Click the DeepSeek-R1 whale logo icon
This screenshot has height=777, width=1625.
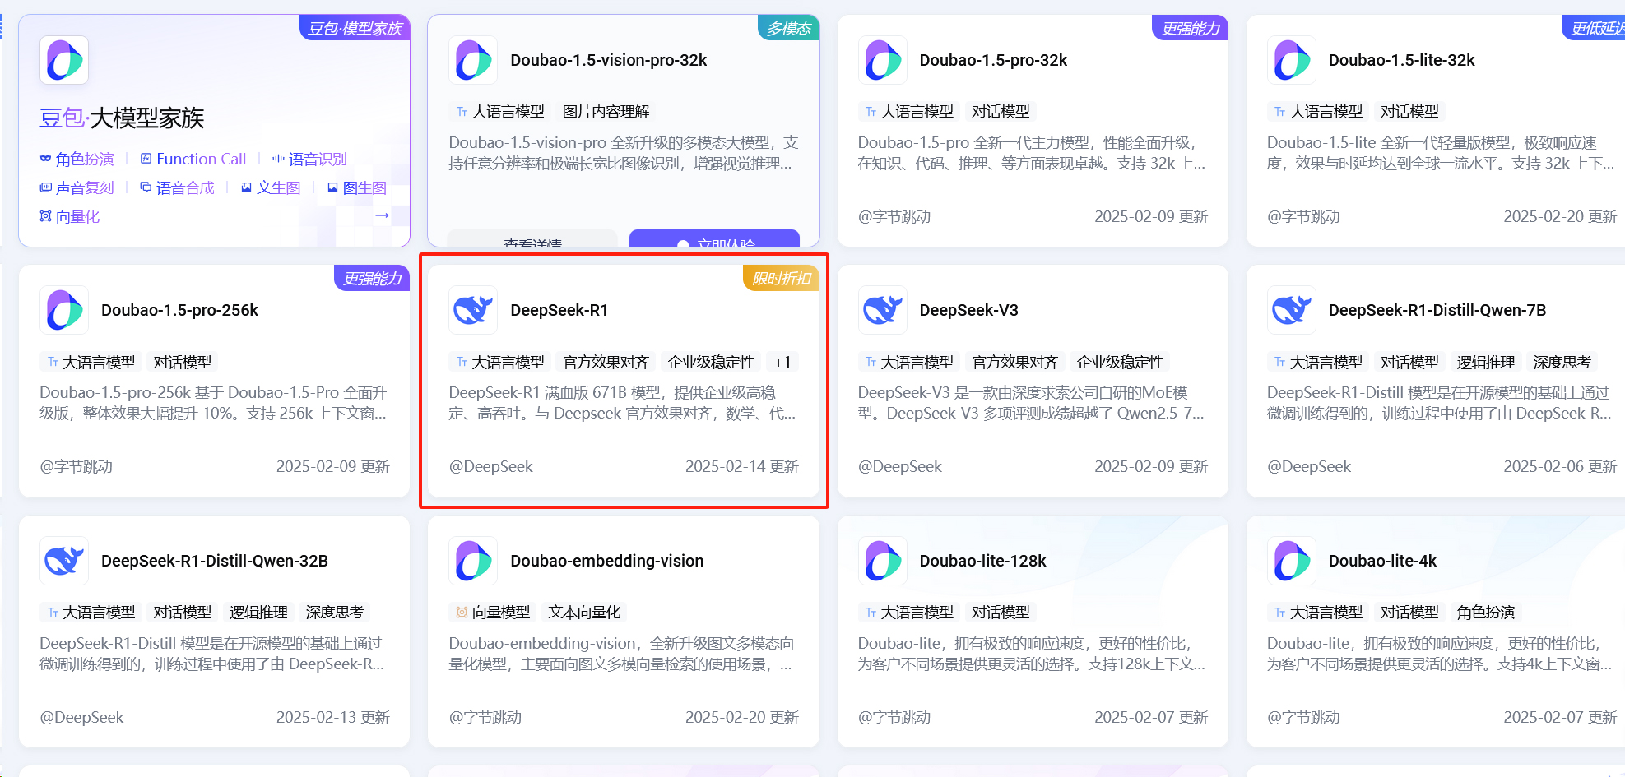pyautogui.click(x=473, y=310)
